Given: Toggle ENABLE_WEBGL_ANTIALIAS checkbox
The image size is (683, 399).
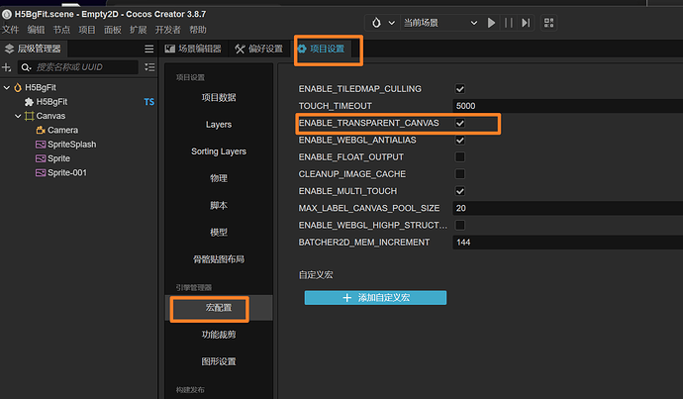Looking at the screenshot, I should (x=460, y=141).
